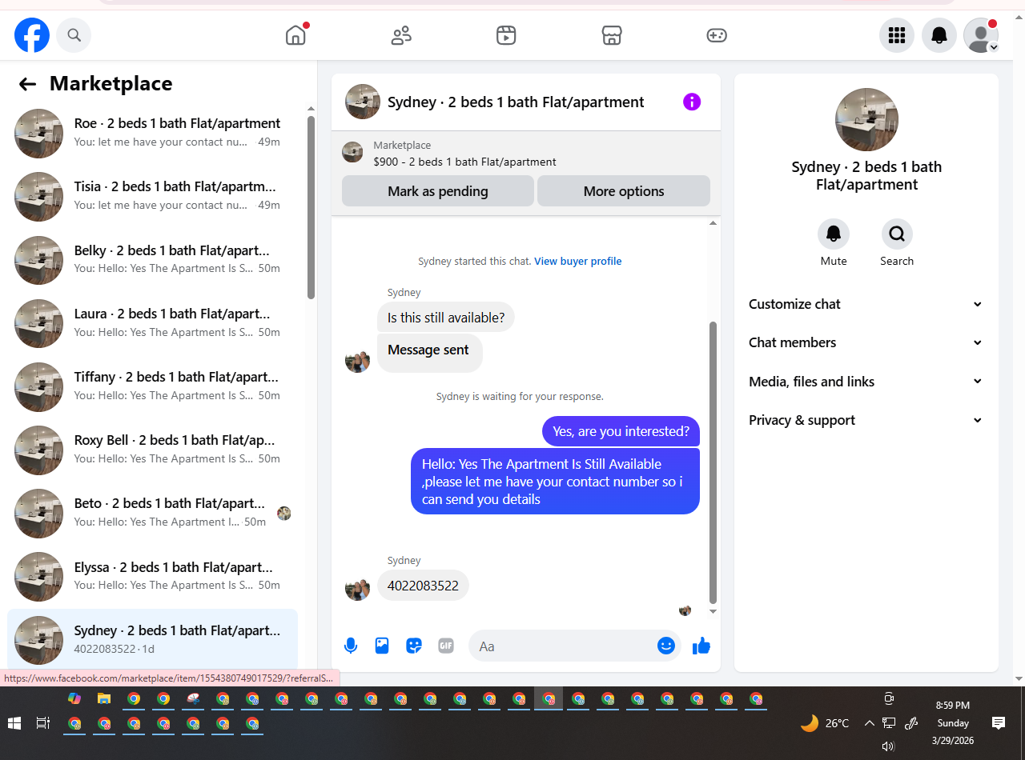Open the Windows Start menu
This screenshot has width=1025, height=760.
(x=14, y=723)
